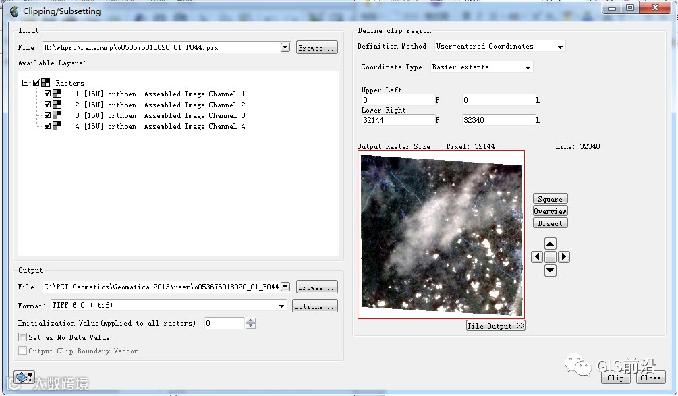Screen dimensions: 678x396
Task: Click the input file path text field
Action: 161,47
